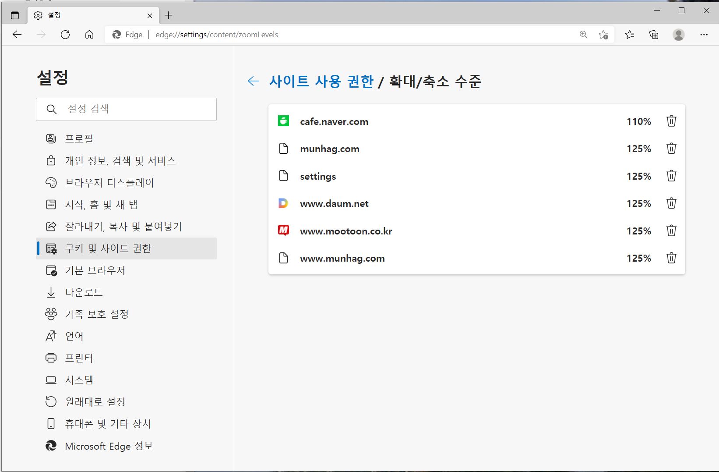
Task: Add this page to favorites
Action: (x=603, y=35)
